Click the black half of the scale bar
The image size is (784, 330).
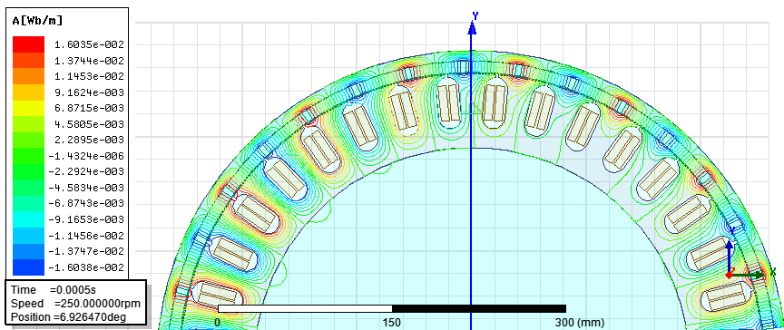479,308
